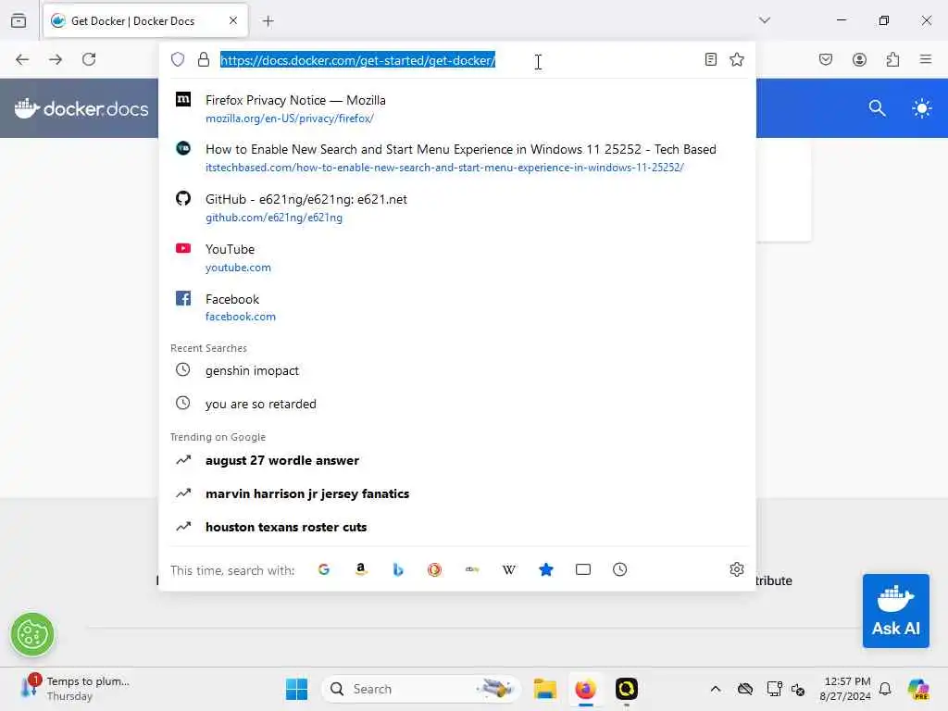
Task: Select trending august 27 wordle answer
Action: click(457, 460)
